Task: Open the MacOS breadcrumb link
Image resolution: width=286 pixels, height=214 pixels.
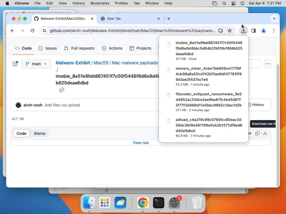Action: click(x=101, y=63)
